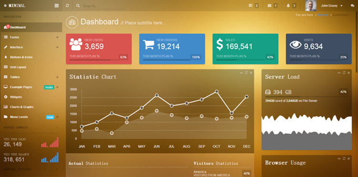
Task: Collapse the Server Load panel
Action: pyautogui.click(x=339, y=73)
